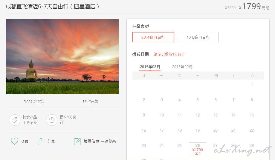Open the Buddha sunset product photo
The image size is (275, 160).
(x=62, y=57)
